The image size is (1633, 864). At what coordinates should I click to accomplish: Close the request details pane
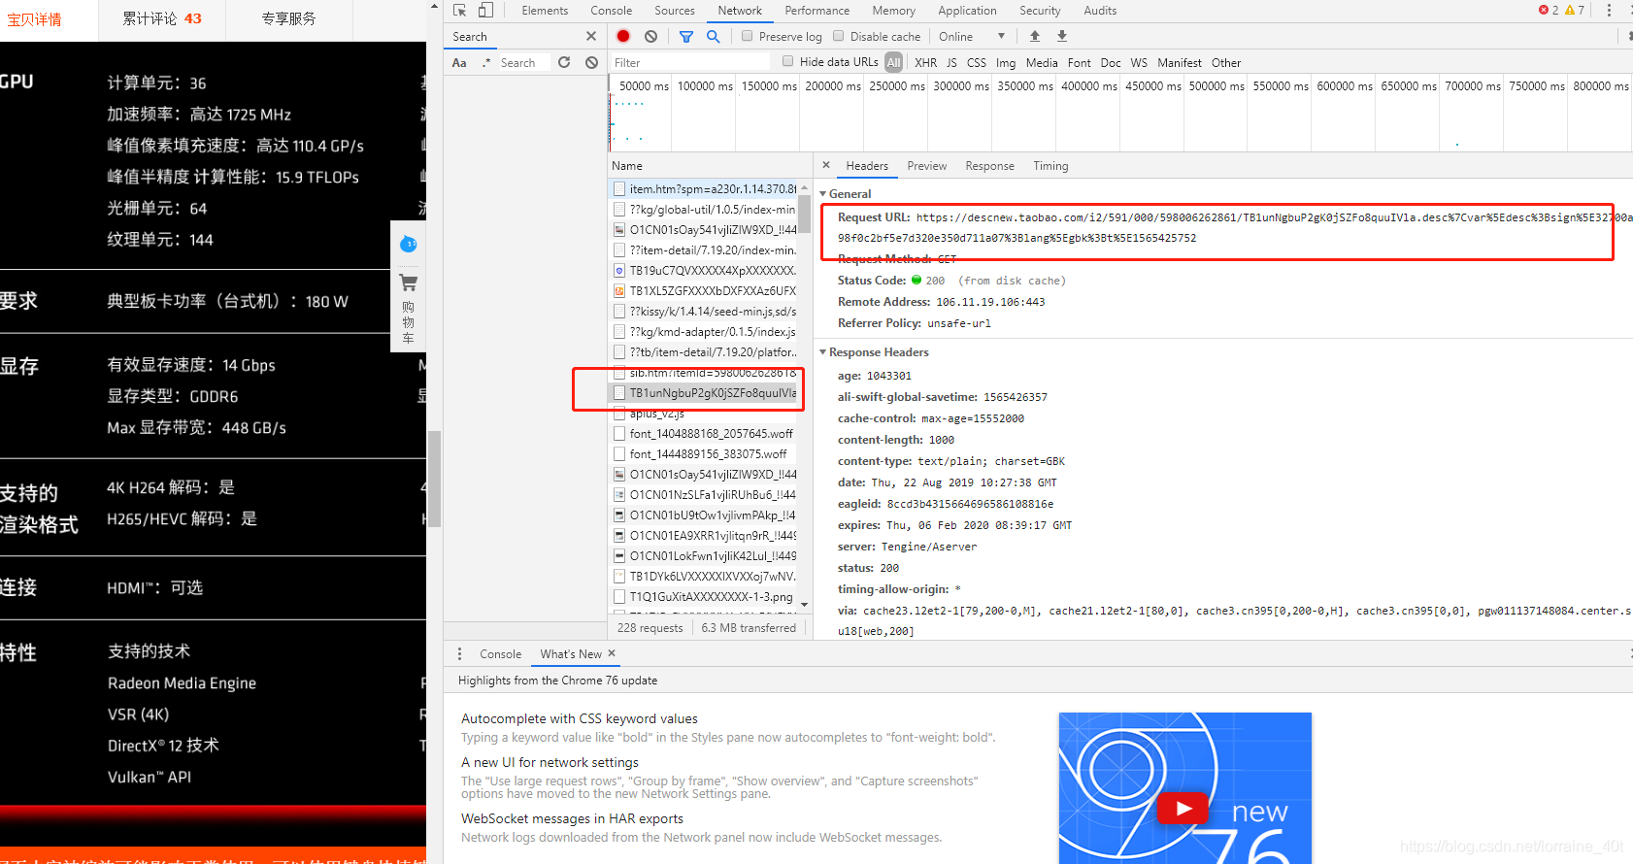click(x=826, y=165)
